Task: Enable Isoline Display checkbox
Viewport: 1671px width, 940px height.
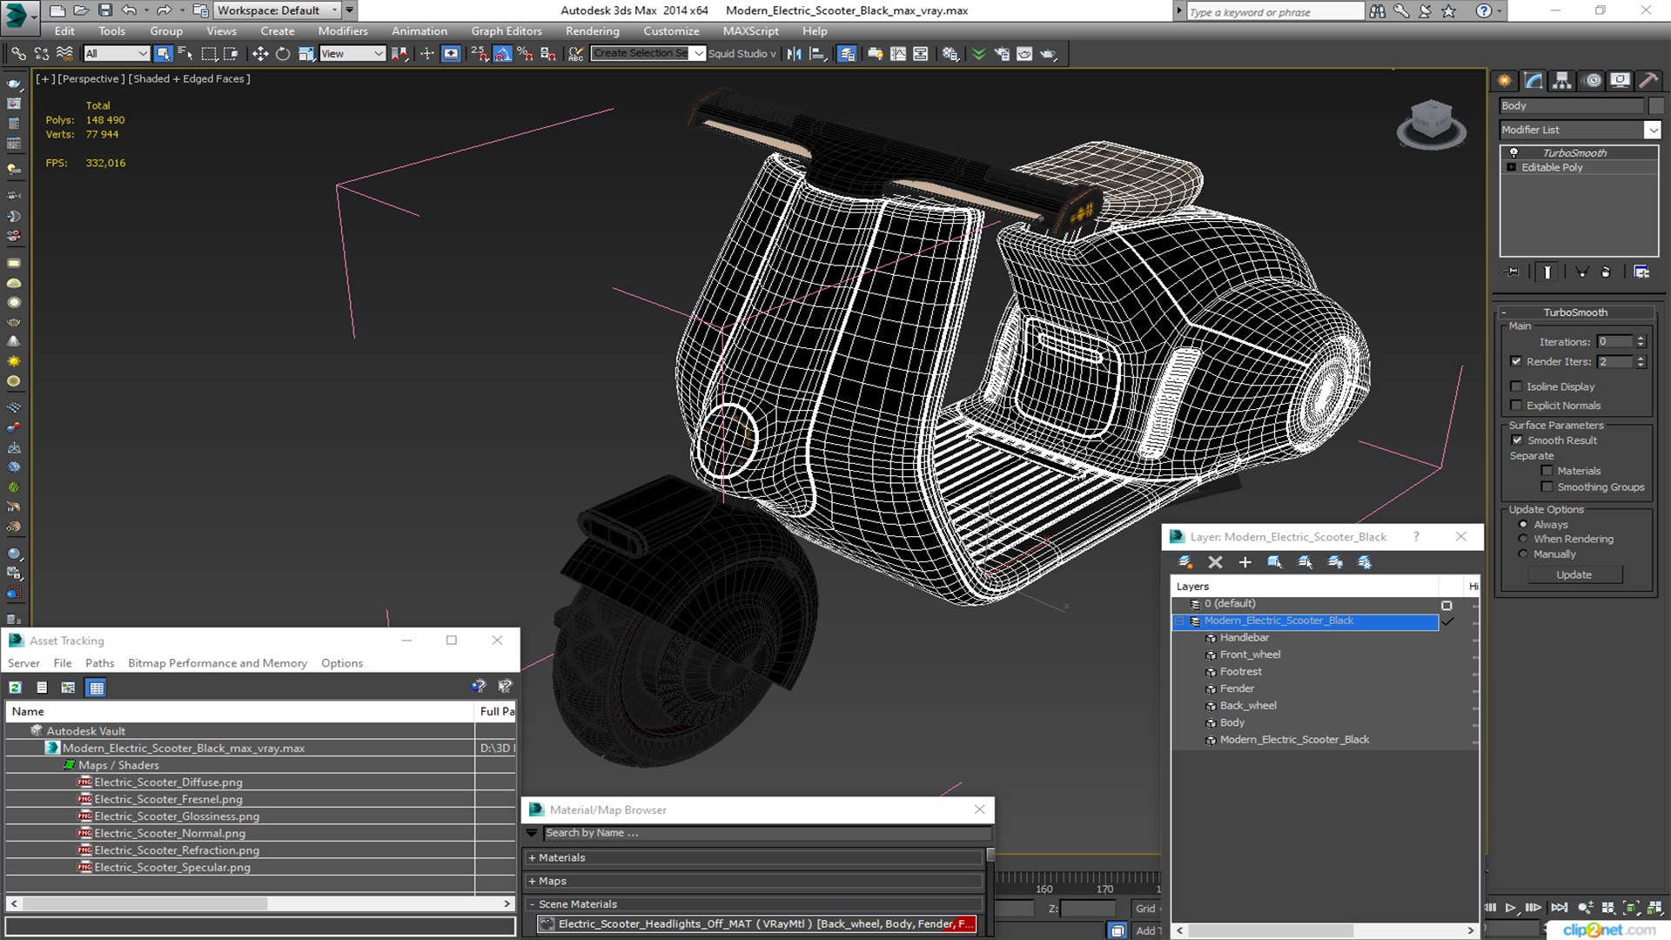Action: click(1516, 386)
